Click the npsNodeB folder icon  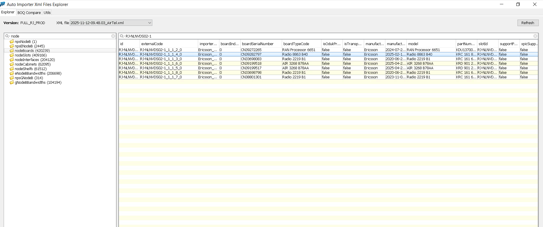pos(12,41)
